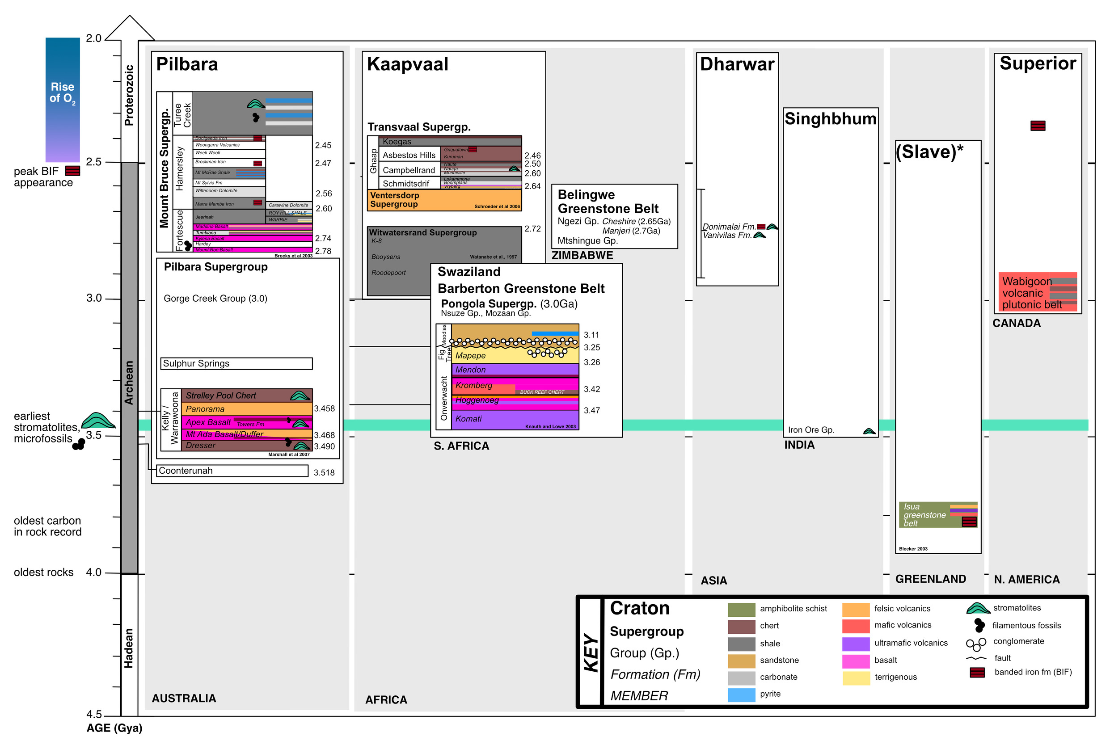Click the stromatolite icon in Turee Creek
Viewport: 1110px width, 745px height.
tap(256, 104)
